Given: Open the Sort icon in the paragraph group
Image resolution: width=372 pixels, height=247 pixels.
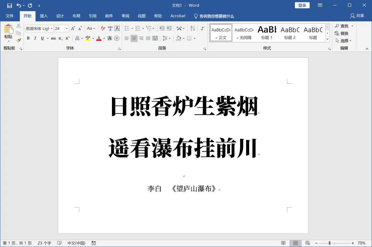Looking at the screenshot, I should click(x=192, y=28).
